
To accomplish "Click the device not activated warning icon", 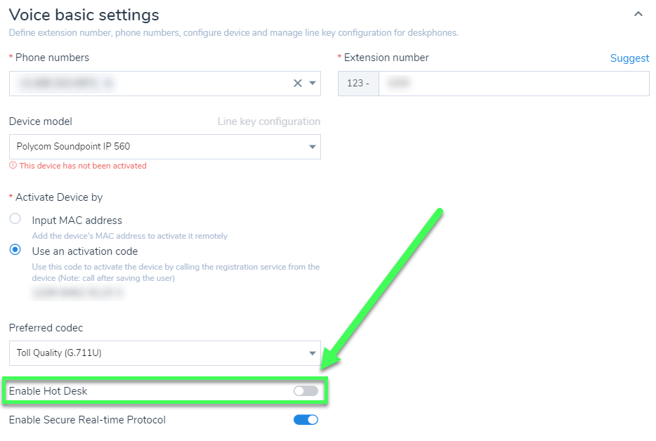I will click(x=13, y=166).
